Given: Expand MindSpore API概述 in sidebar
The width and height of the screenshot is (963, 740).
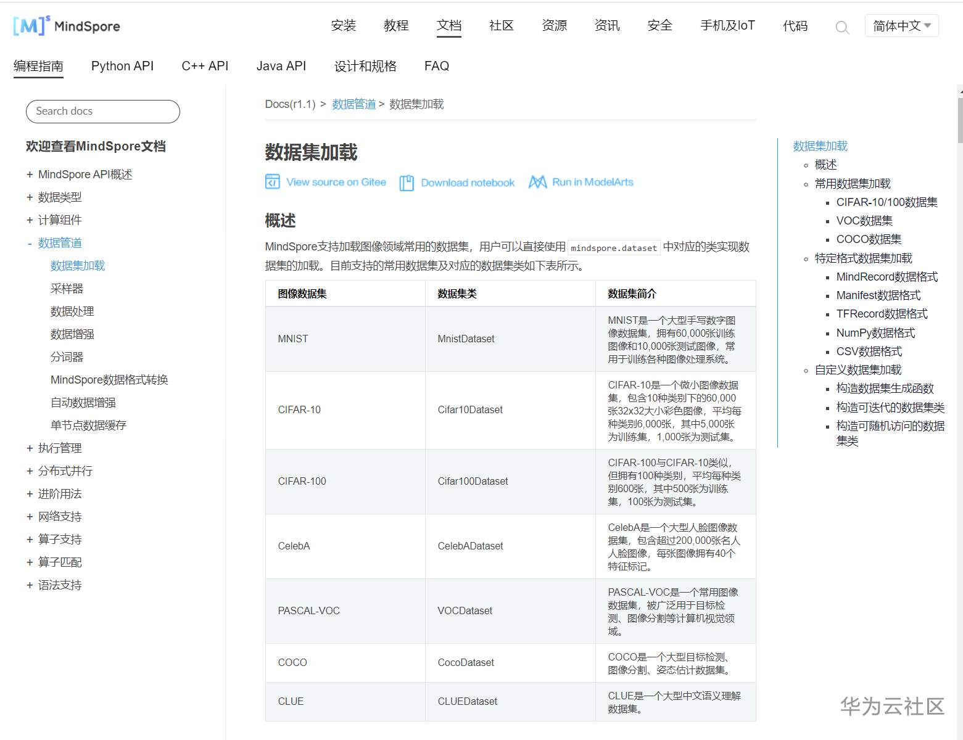Looking at the screenshot, I should click(x=30, y=175).
